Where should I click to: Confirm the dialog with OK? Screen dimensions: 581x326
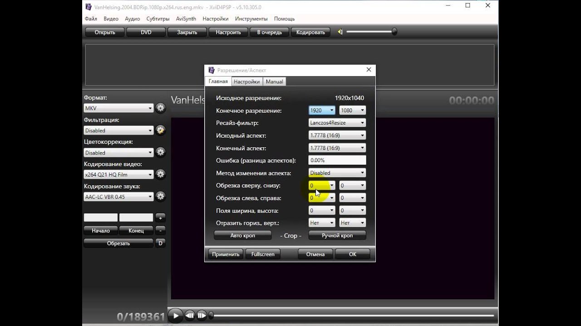(353, 254)
